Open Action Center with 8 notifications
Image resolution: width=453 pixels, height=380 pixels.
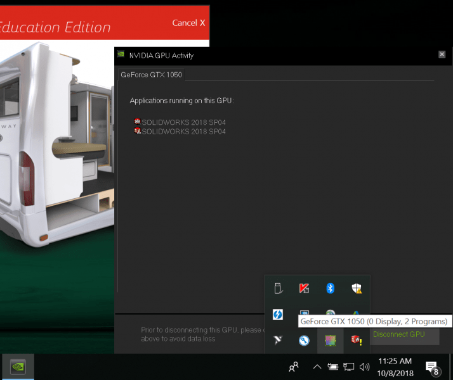(x=433, y=367)
